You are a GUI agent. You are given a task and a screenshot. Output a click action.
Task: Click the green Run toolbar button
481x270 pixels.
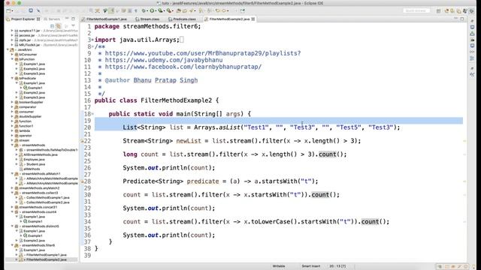[152, 10]
